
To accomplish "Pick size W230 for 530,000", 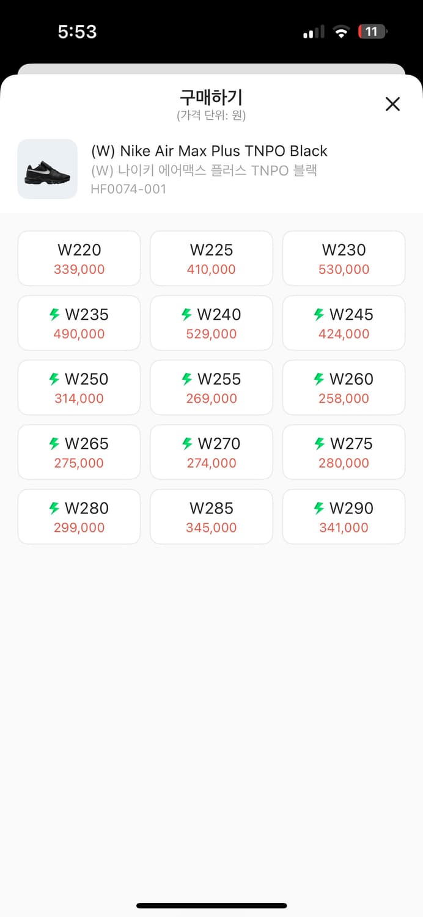I will [344, 259].
